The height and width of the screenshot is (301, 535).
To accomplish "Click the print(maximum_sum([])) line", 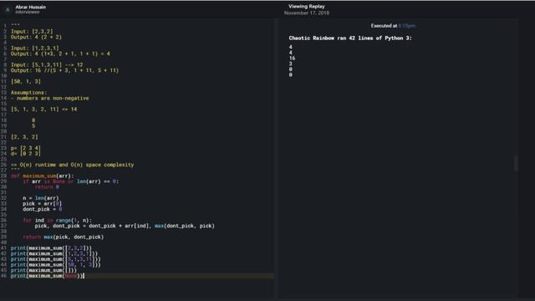I will [x=43, y=270].
